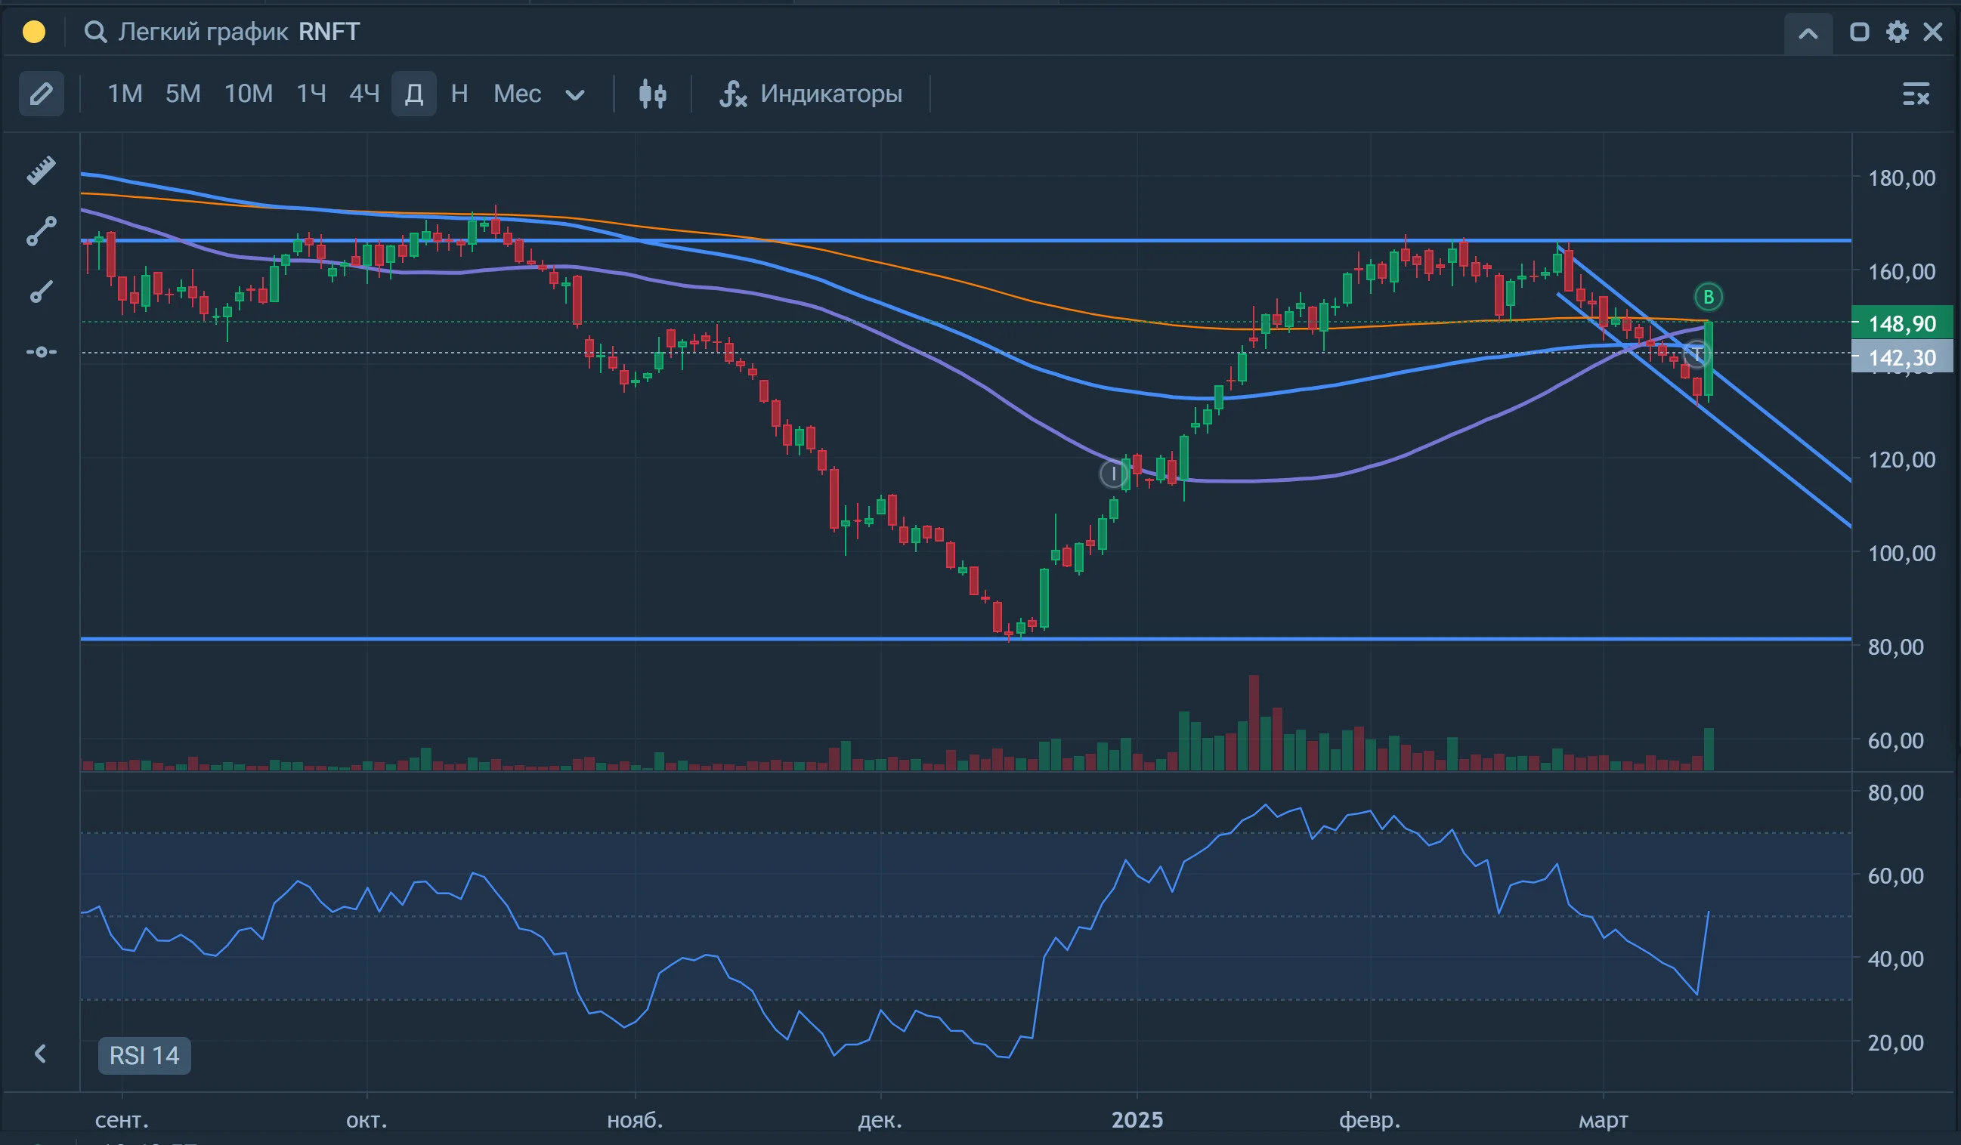Open the candlestick chart type selector
Viewport: 1961px width, 1145px height.
[652, 94]
